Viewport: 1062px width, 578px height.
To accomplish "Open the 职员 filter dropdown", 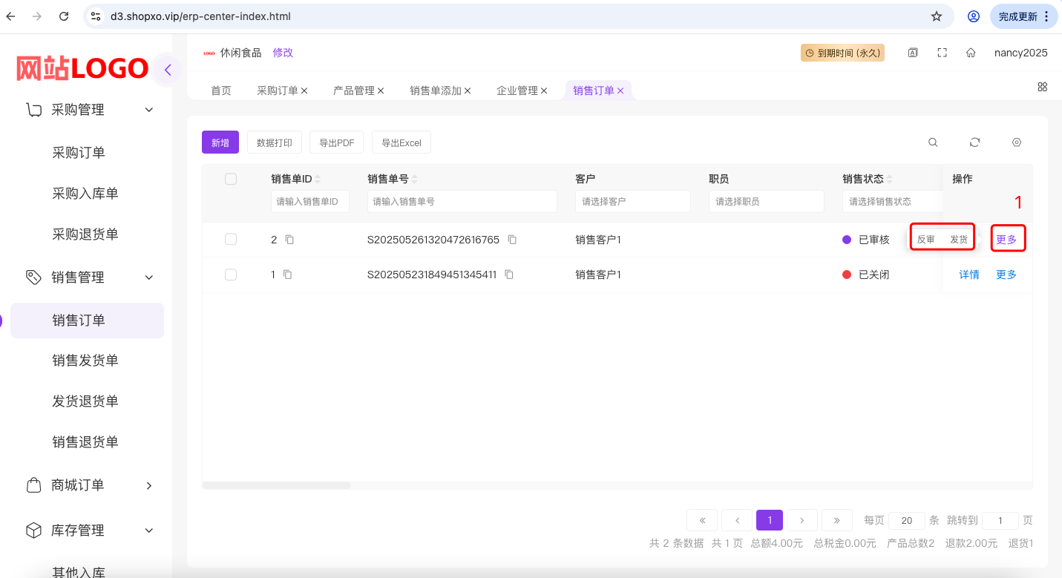I will 767,201.
